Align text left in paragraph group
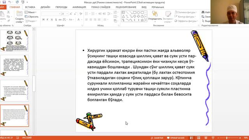The width and height of the screenshot is (249, 140). 86,19
